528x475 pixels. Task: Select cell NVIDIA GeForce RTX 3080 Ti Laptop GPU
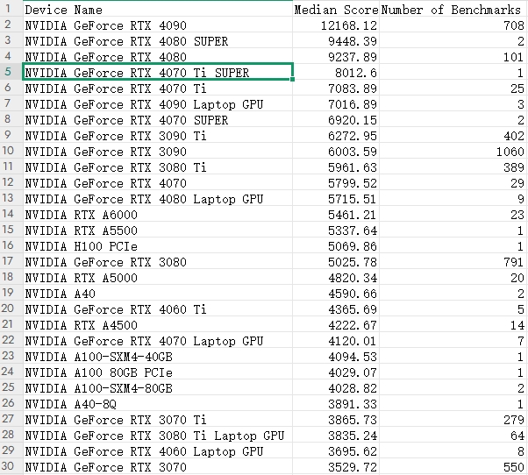158,435
